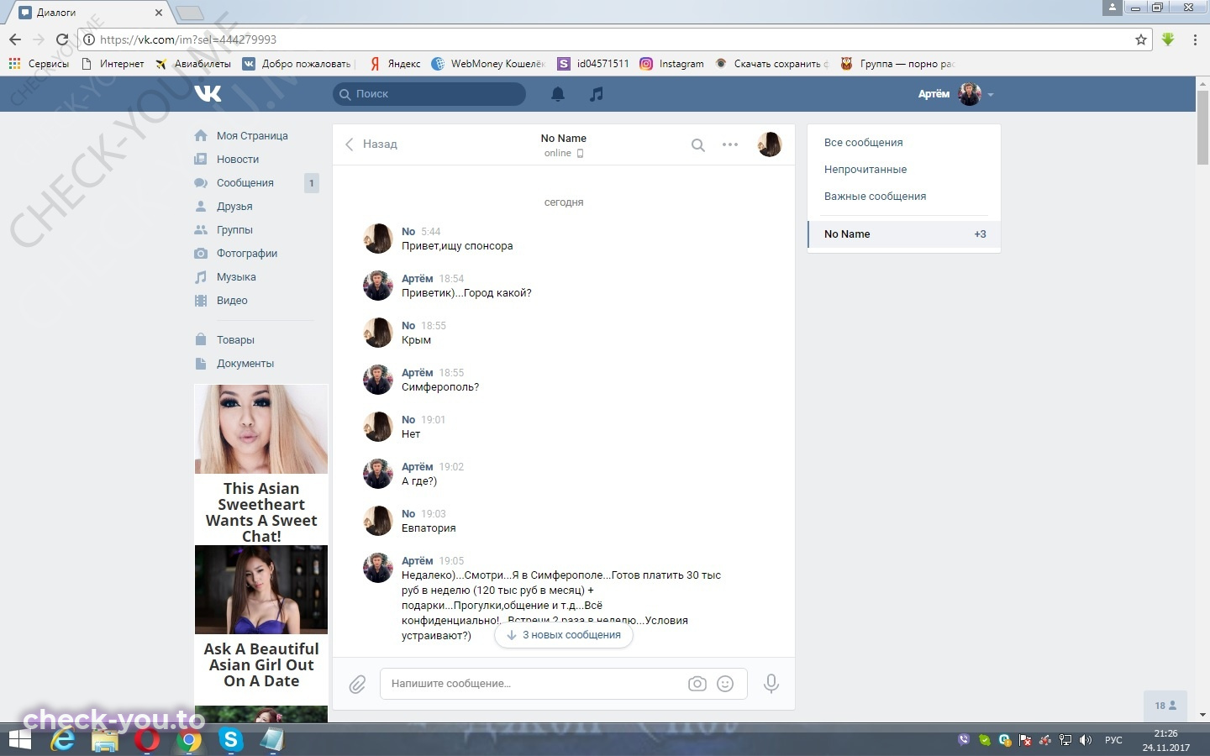This screenshot has width=1210, height=756.
Task: Click the VK Поиск search field
Action: (x=429, y=94)
